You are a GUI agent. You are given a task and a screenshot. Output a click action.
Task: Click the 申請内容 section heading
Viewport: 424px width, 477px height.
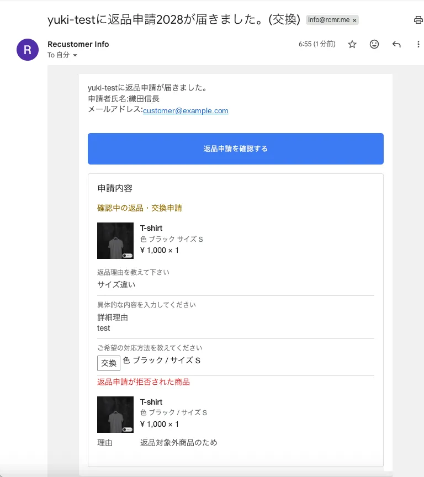[115, 188]
